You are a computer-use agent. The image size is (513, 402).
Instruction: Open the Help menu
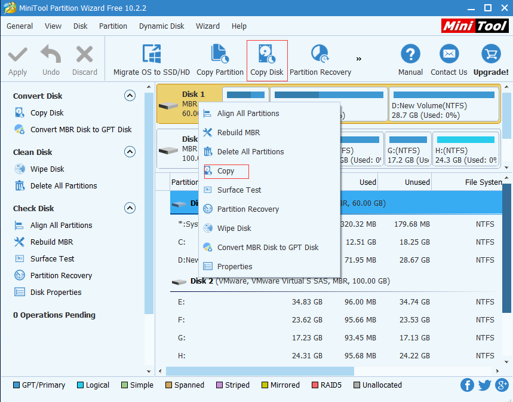click(x=239, y=26)
